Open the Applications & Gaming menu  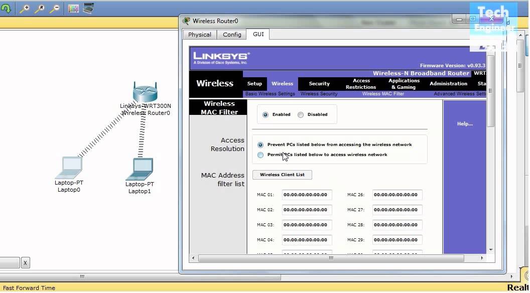tap(404, 83)
